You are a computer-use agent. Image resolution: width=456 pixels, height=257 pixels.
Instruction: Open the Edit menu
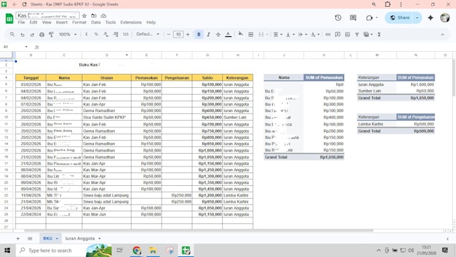34,22
